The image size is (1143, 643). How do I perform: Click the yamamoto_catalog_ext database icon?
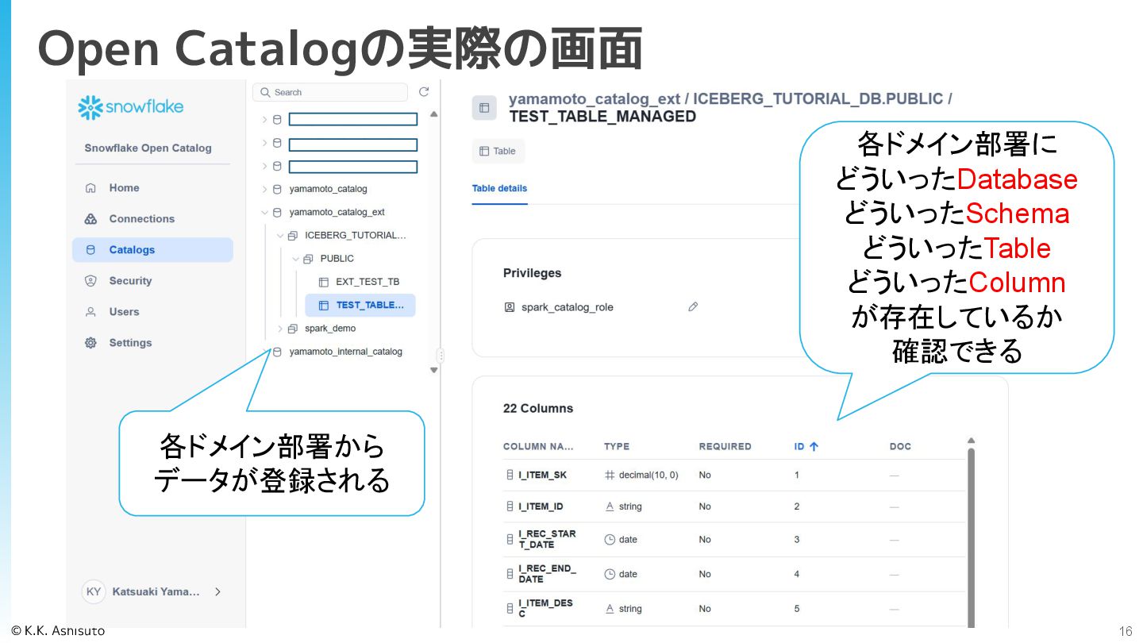tap(277, 213)
